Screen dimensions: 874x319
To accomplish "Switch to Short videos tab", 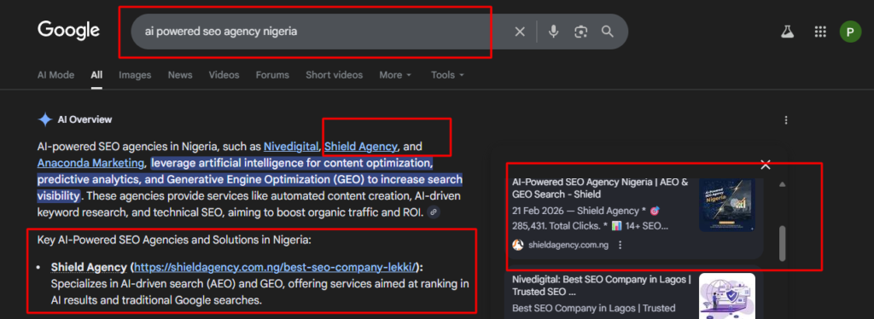I will (334, 74).
